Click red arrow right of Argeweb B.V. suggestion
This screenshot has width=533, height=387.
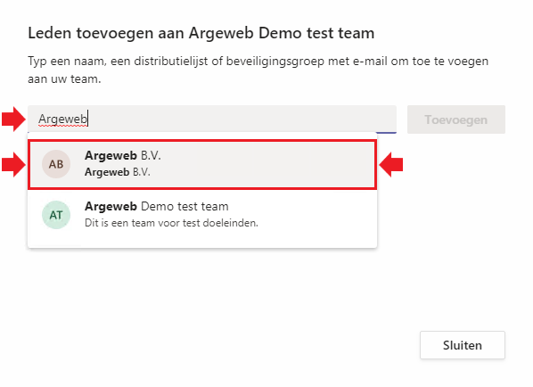tap(391, 165)
